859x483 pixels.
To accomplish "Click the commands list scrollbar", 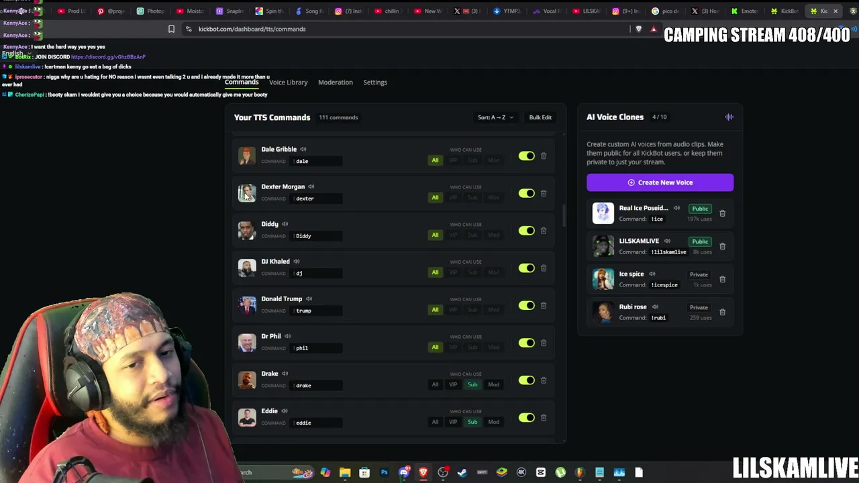I will pyautogui.click(x=564, y=215).
